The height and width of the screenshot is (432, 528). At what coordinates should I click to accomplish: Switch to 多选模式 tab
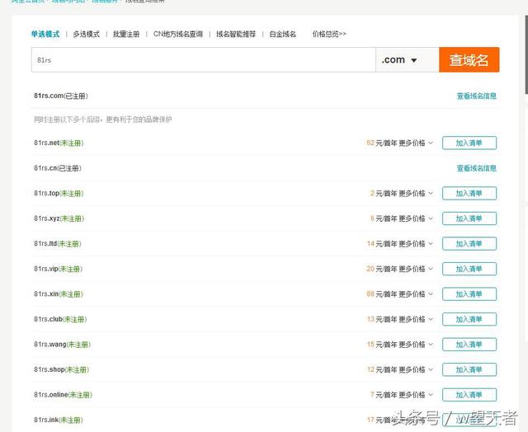pyautogui.click(x=86, y=34)
